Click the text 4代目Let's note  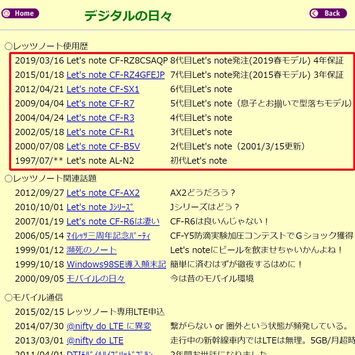[201, 118]
